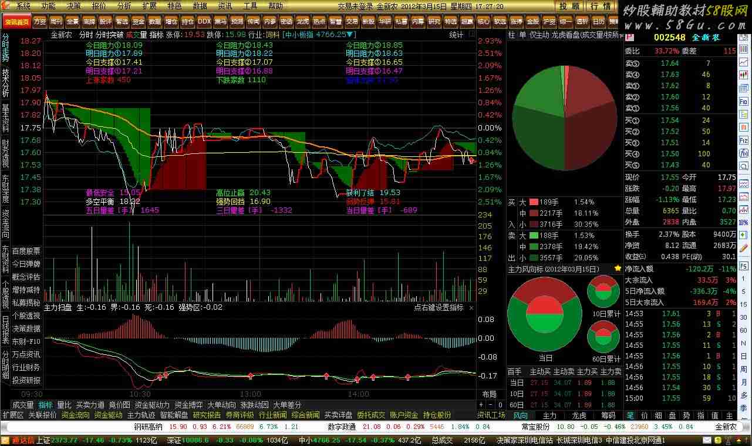Switch to the 竞价图 indicator tab
Image resolution: width=752 pixels, height=446 pixels.
(120, 405)
